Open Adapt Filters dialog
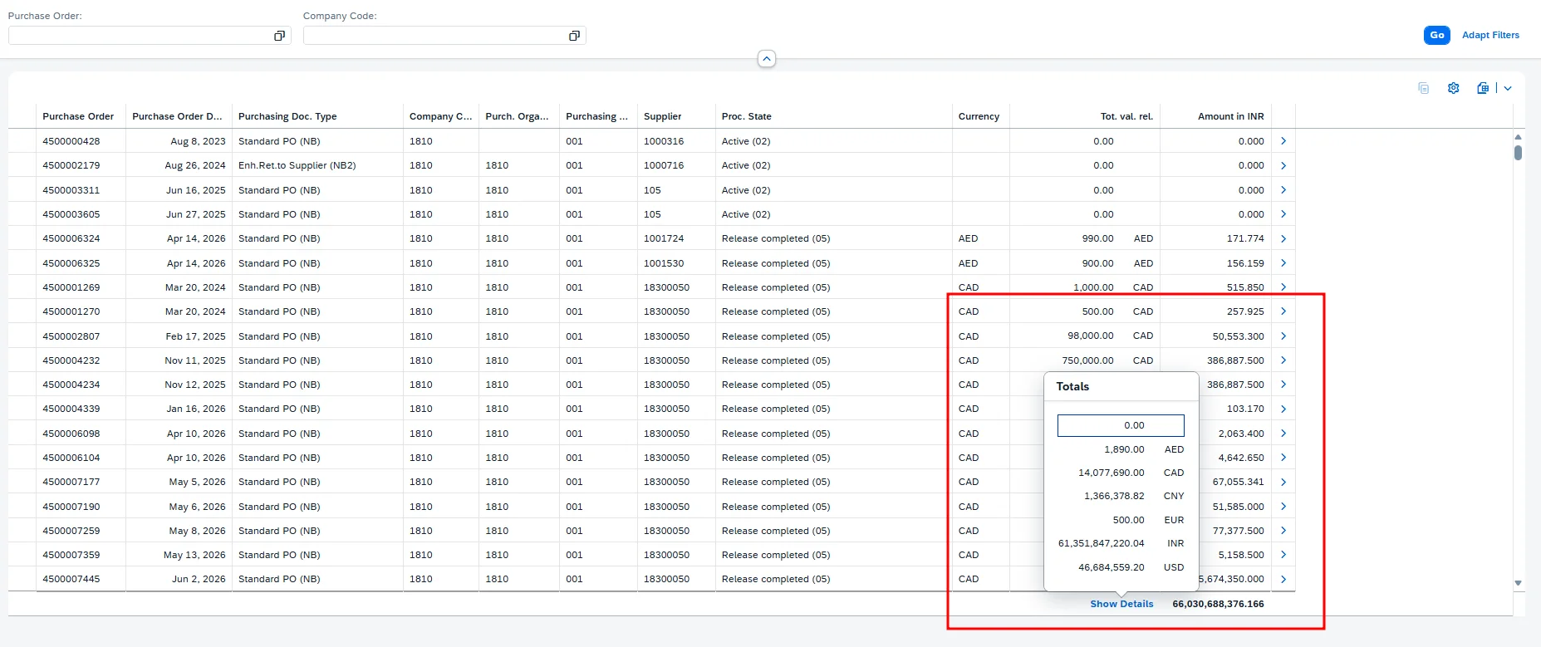Screen dimensions: 1541x647 (x=1490, y=35)
